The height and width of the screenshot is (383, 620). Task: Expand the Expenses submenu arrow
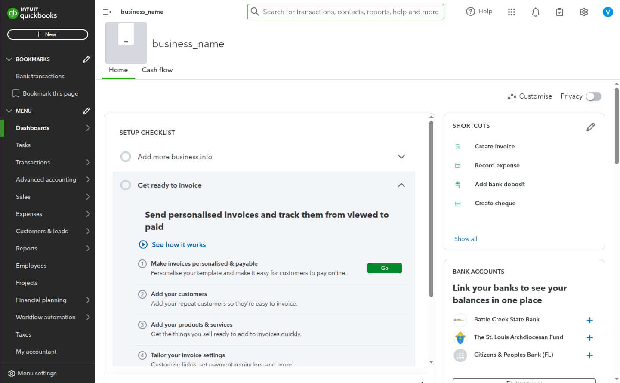coord(88,214)
